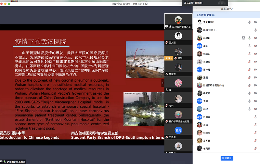Open screen-share indicator at bottom-left corner

13,162
